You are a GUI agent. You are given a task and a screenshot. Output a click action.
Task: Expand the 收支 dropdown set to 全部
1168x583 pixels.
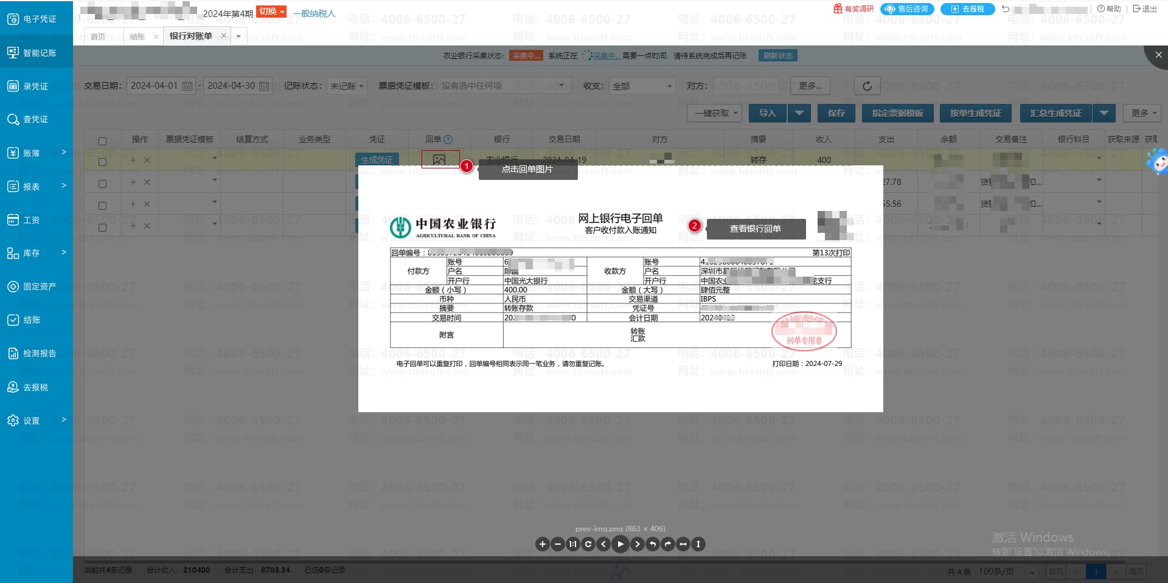[643, 86]
